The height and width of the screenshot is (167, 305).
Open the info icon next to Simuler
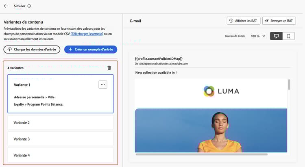(29, 6)
